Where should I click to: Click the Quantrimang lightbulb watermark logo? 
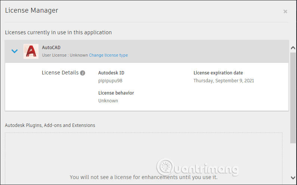coord(165,168)
